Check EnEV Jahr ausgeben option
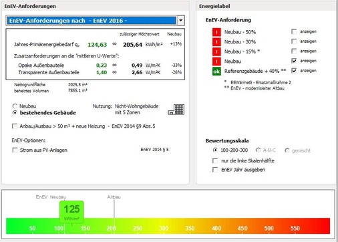The height and width of the screenshot is (242, 338). [x=215, y=170]
